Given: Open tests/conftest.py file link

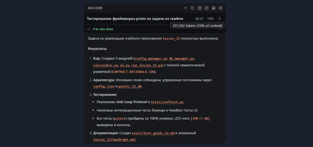Looking at the screenshot, I should tap(167, 102).
